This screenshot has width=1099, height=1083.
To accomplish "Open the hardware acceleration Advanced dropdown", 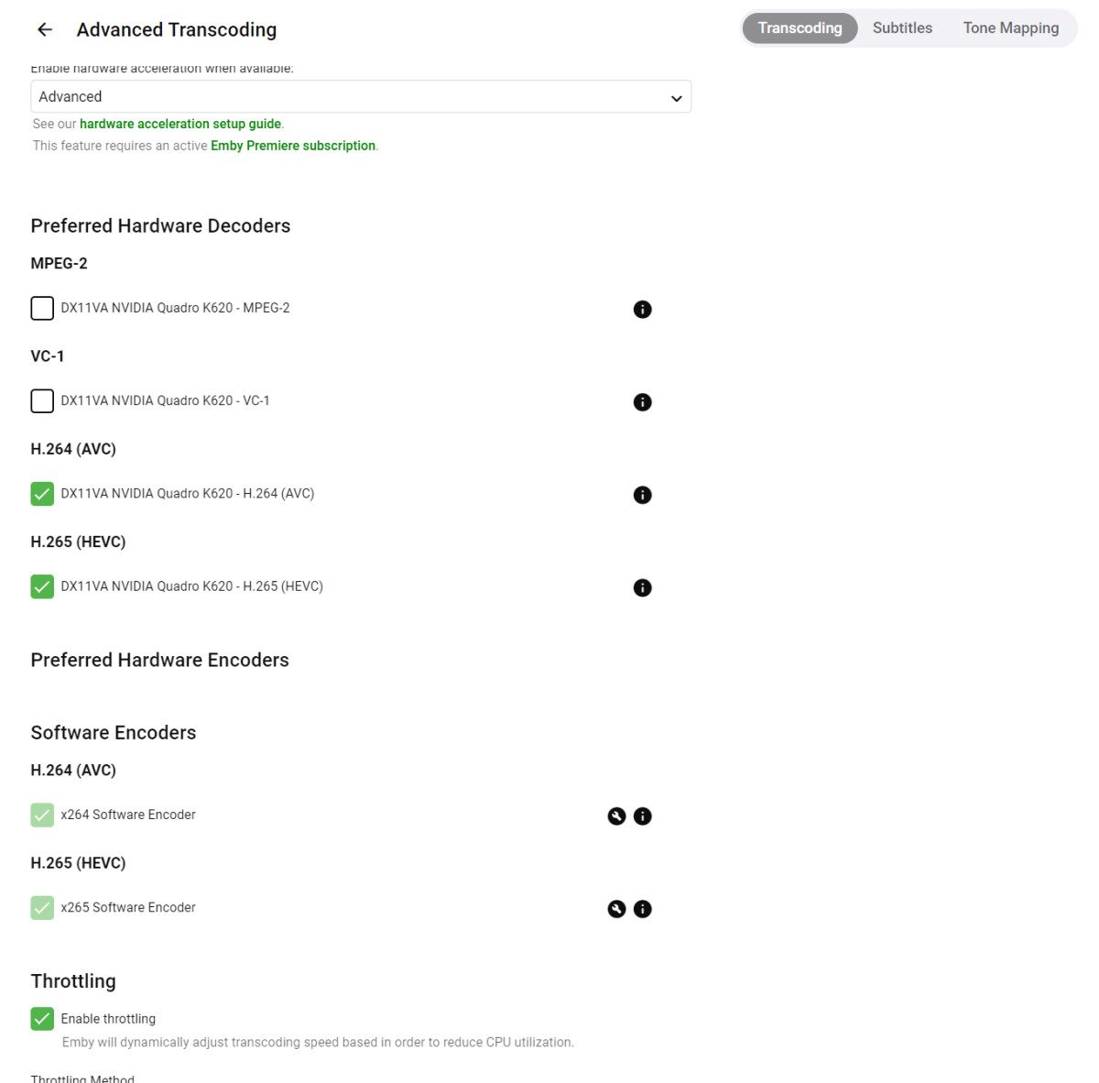I will 361,97.
